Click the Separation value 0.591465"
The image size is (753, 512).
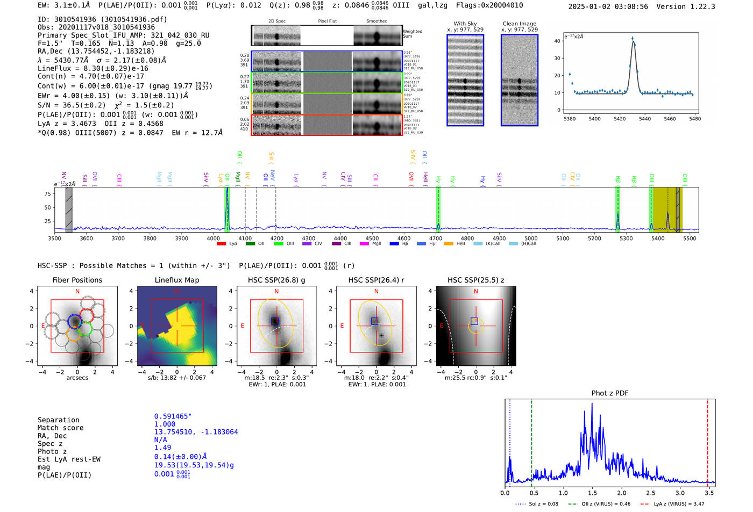click(173, 416)
